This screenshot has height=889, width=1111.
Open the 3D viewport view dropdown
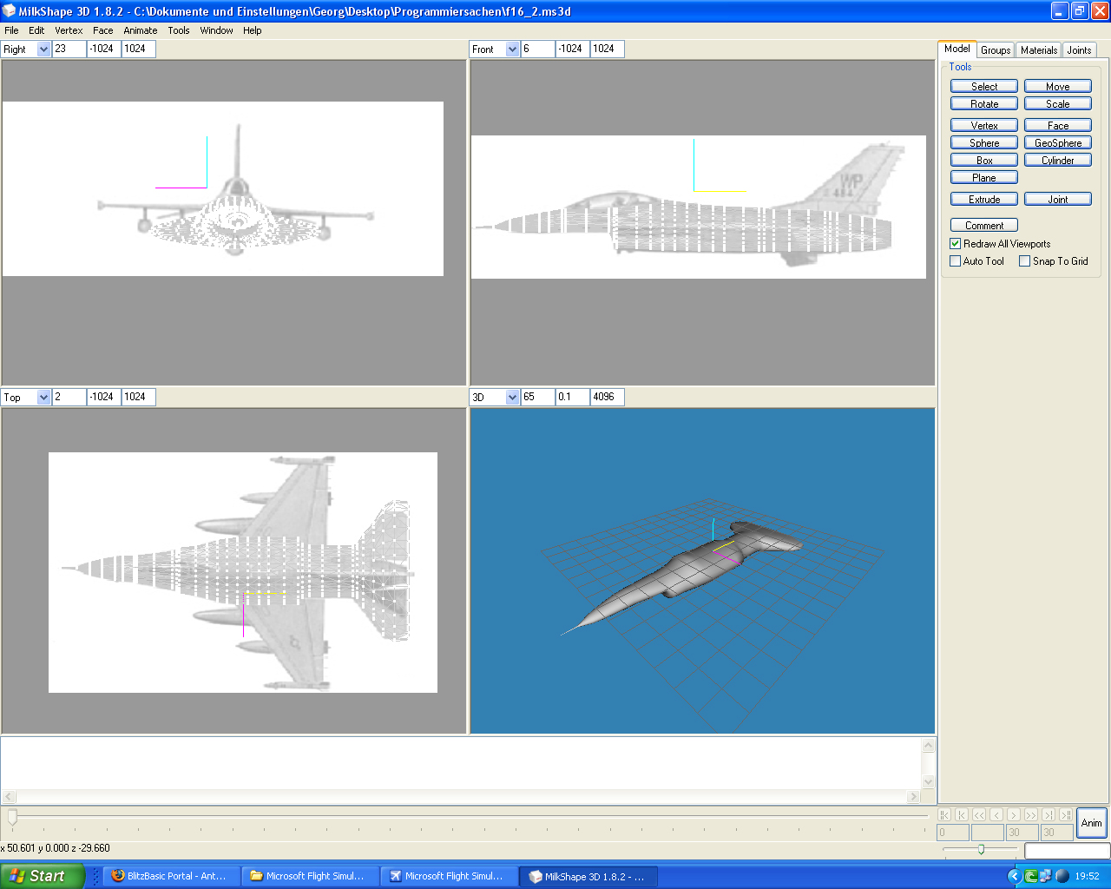pos(512,398)
